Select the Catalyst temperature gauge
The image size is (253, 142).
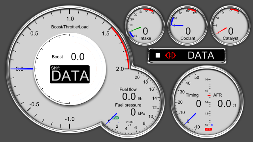230,26
